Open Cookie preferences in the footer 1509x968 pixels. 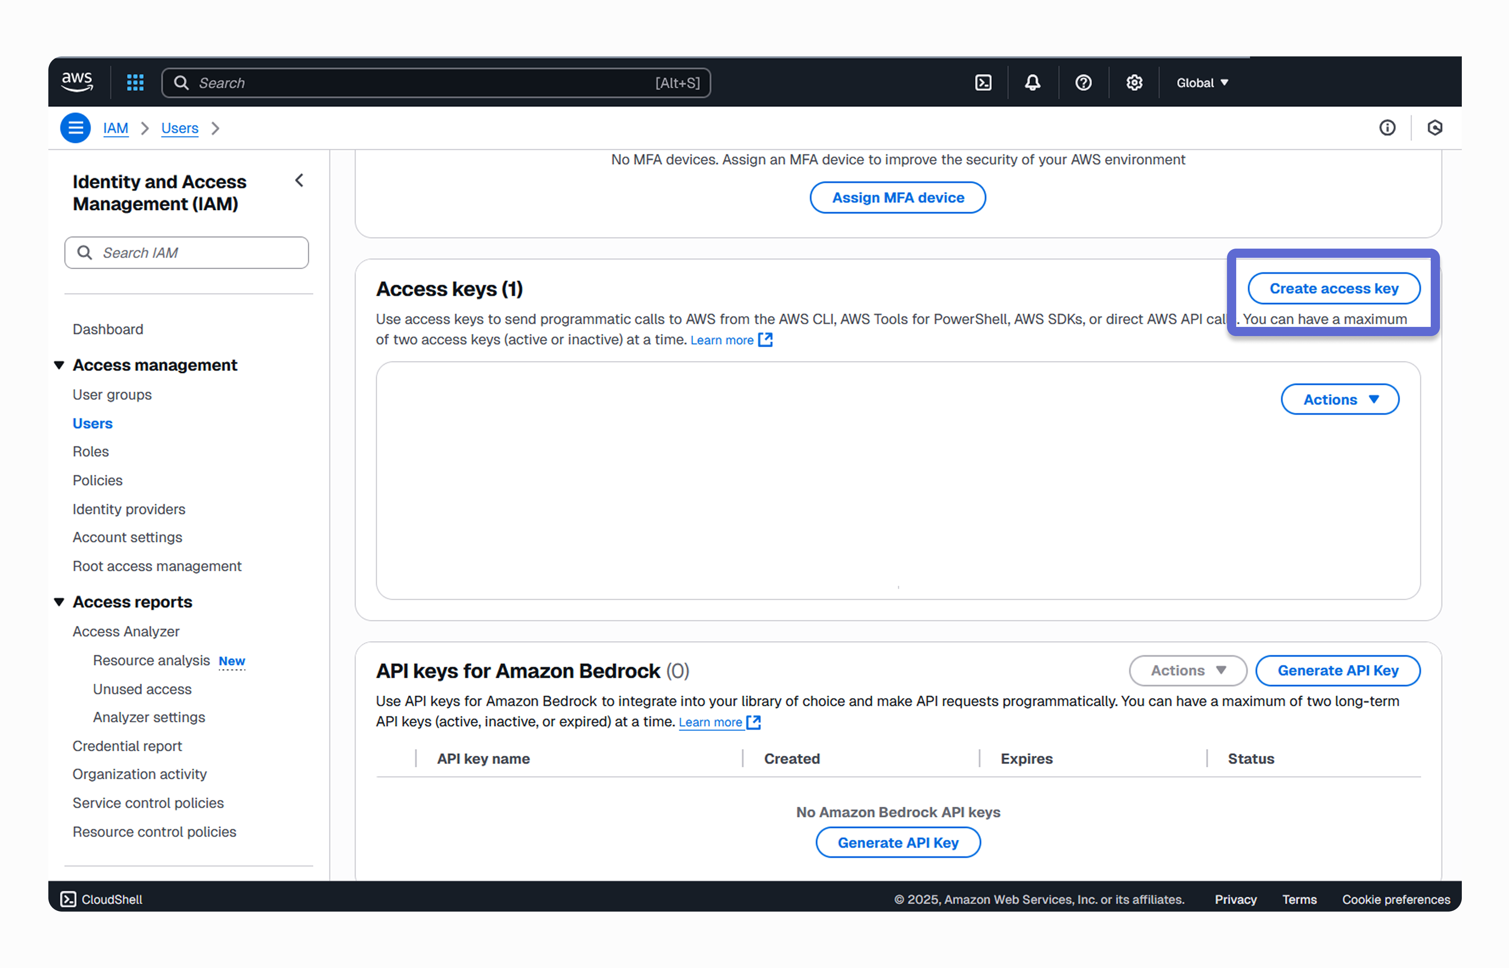(1396, 899)
